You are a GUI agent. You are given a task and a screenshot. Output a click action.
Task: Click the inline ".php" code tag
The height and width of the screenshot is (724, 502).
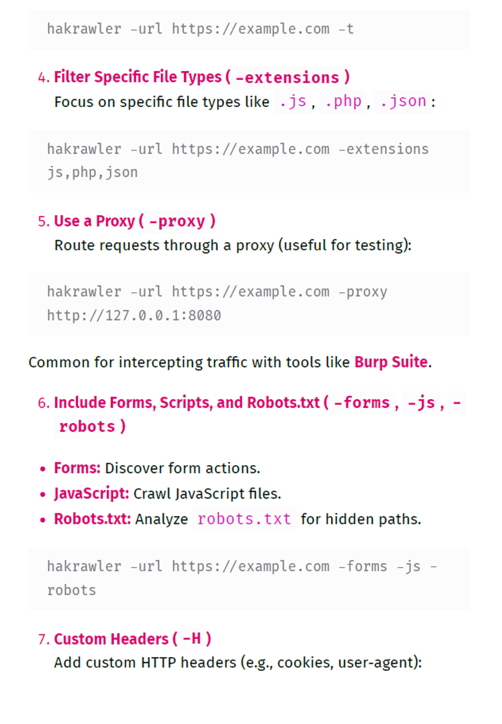coord(343,102)
